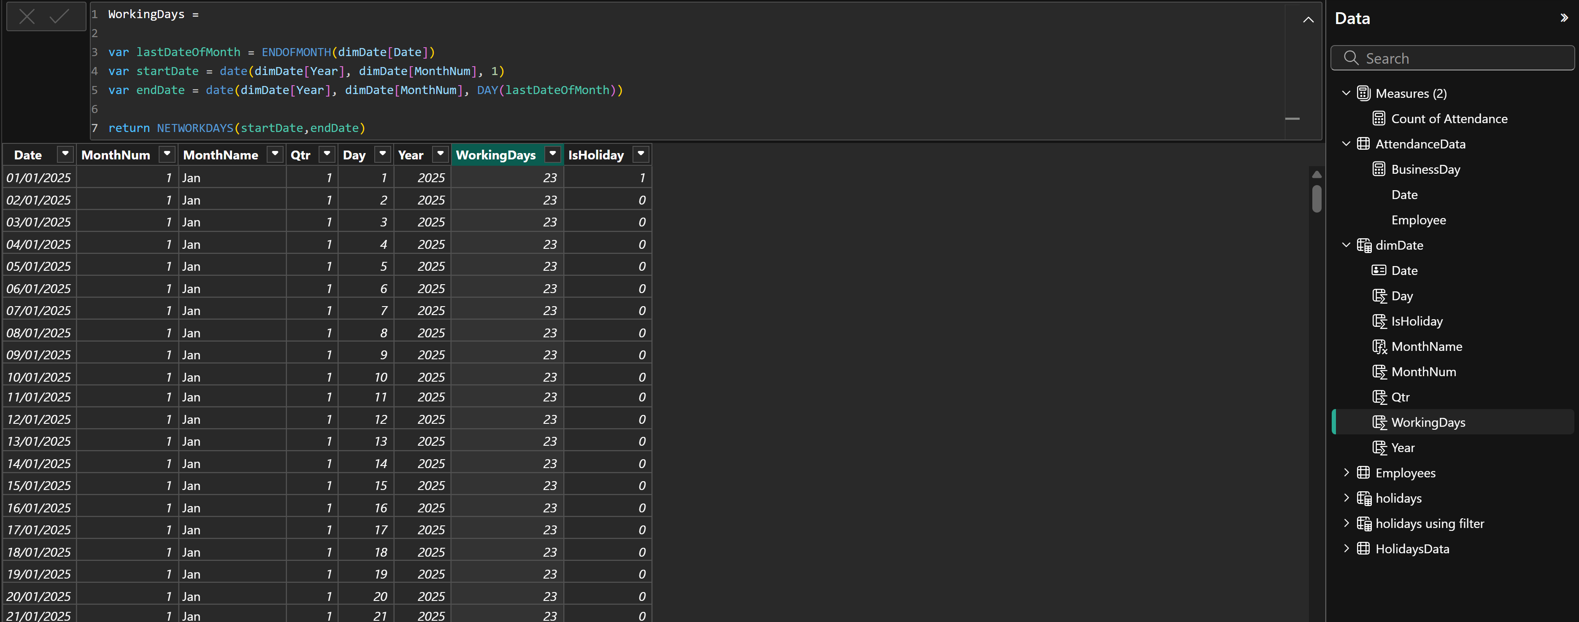The width and height of the screenshot is (1579, 622).
Task: Open the IsHoliday column filter dropdown
Action: pos(641,154)
